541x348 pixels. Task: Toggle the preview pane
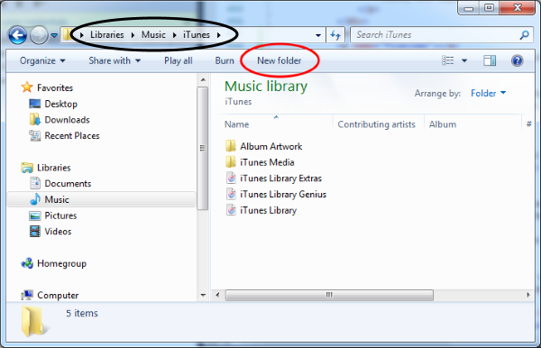(490, 60)
